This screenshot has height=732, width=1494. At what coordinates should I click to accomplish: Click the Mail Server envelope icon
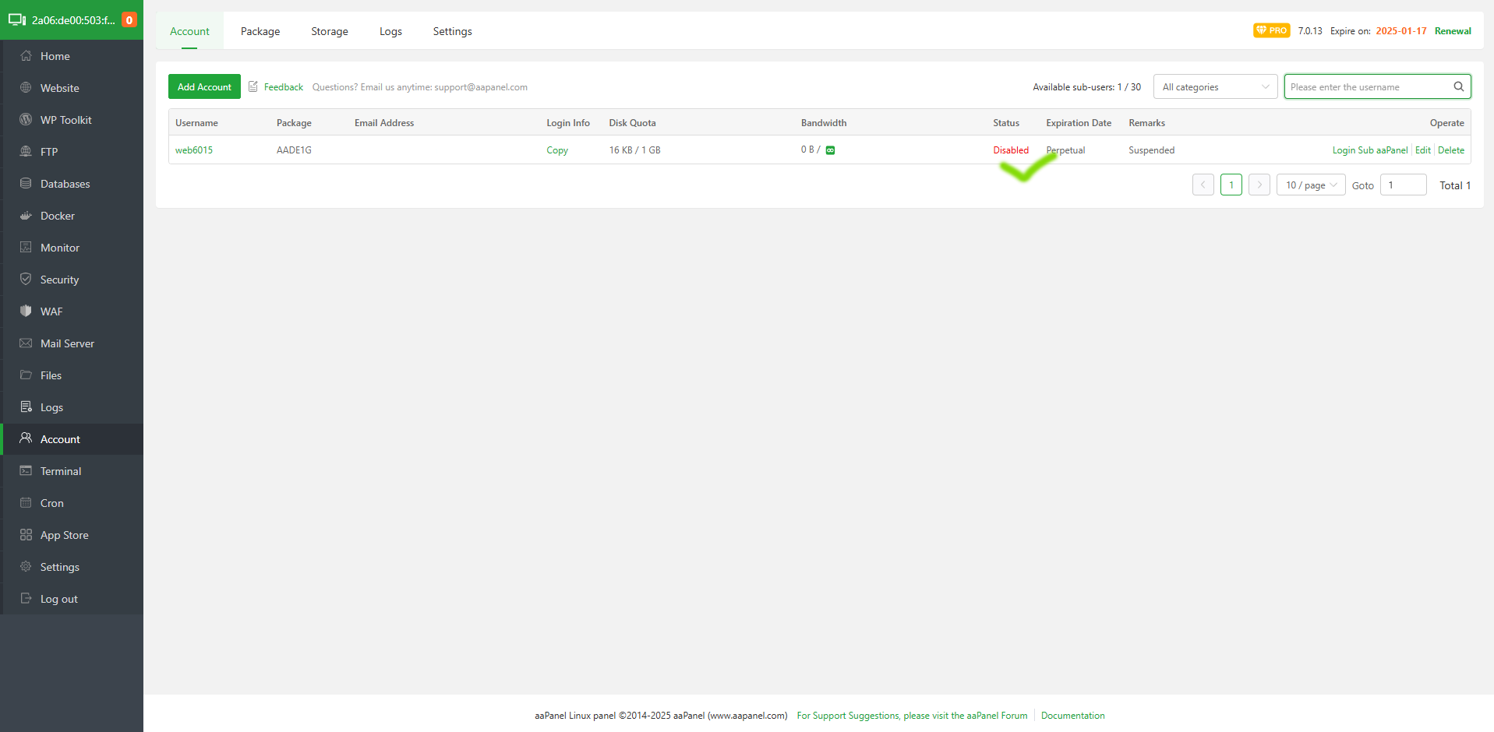click(26, 343)
